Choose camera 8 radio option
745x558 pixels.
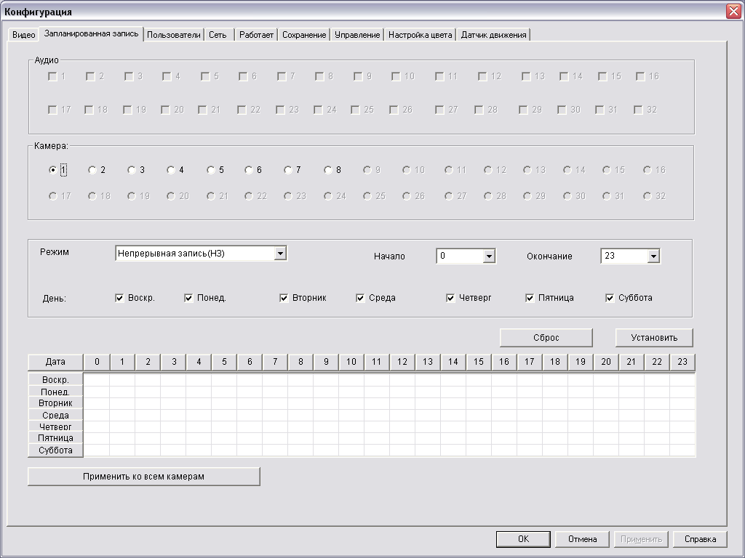(328, 170)
